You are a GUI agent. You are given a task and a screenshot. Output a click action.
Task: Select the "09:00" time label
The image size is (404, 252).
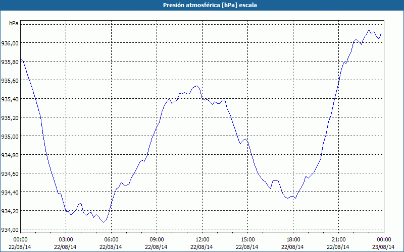(x=157, y=240)
